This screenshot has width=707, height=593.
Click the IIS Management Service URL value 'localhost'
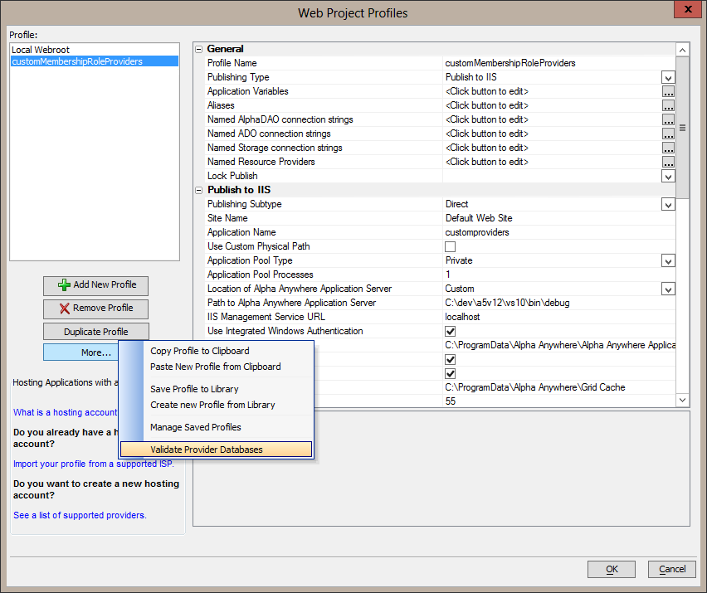click(x=462, y=317)
